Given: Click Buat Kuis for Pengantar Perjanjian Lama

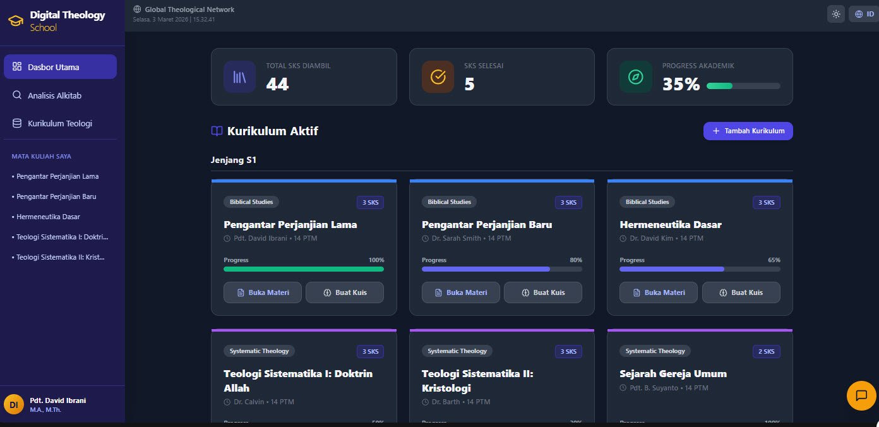Looking at the screenshot, I should [345, 292].
